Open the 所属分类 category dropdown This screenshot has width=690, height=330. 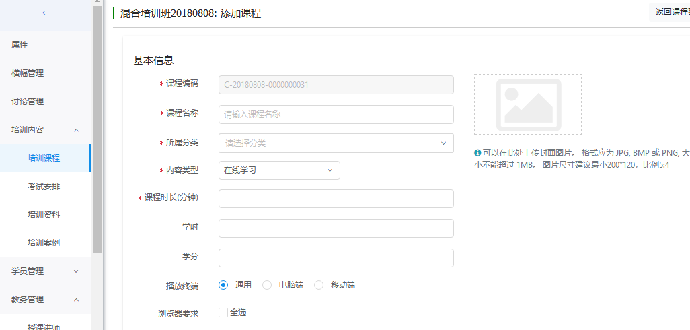[x=336, y=143]
